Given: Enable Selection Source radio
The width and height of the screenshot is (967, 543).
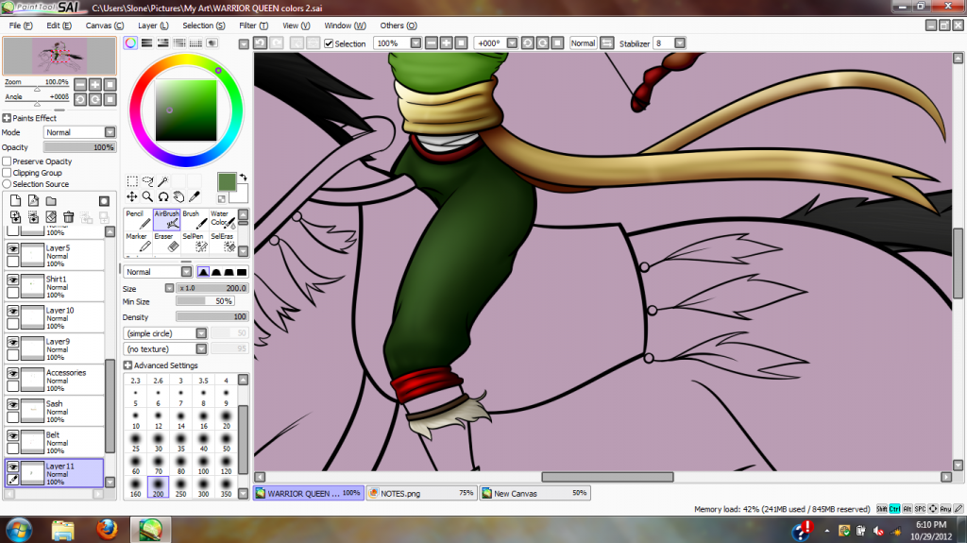Looking at the screenshot, I should pyautogui.click(x=7, y=184).
